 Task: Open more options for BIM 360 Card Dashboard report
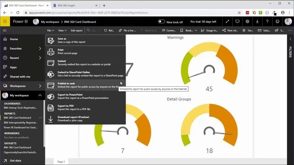[40, 118]
